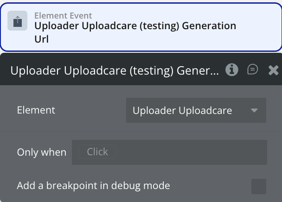
Task: Click the Only when condition field
Action: [169, 152]
